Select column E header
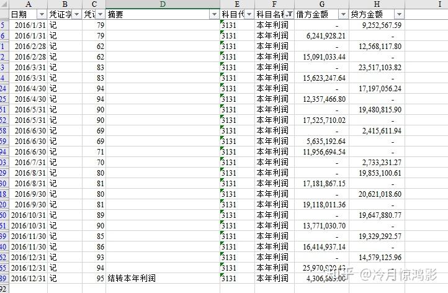 coord(237,4)
